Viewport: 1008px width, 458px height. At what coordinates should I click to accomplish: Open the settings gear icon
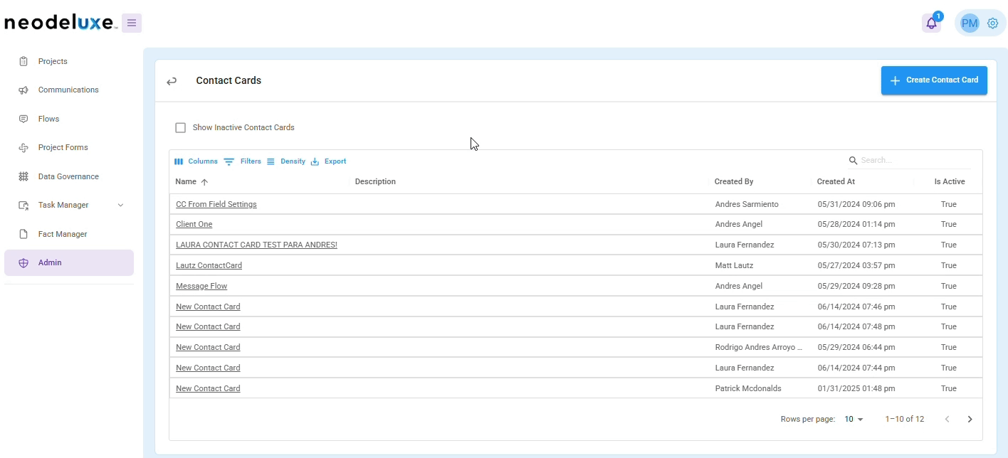(x=993, y=23)
